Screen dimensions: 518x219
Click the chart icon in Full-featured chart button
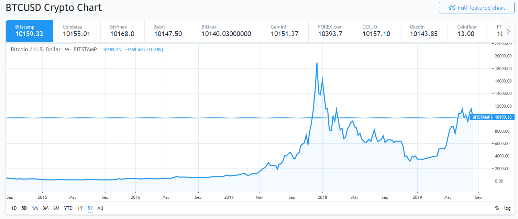click(452, 8)
